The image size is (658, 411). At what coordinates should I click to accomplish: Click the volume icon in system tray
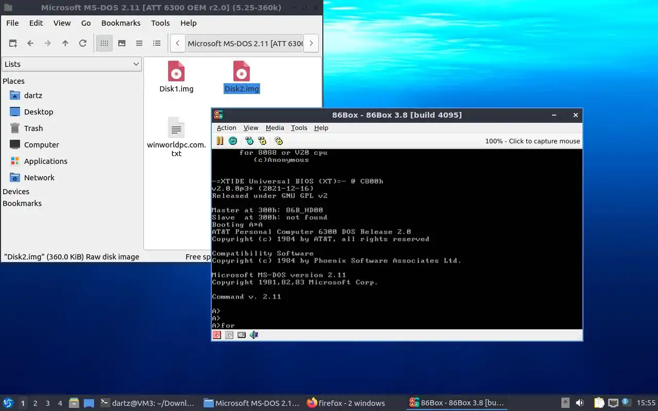click(x=580, y=403)
